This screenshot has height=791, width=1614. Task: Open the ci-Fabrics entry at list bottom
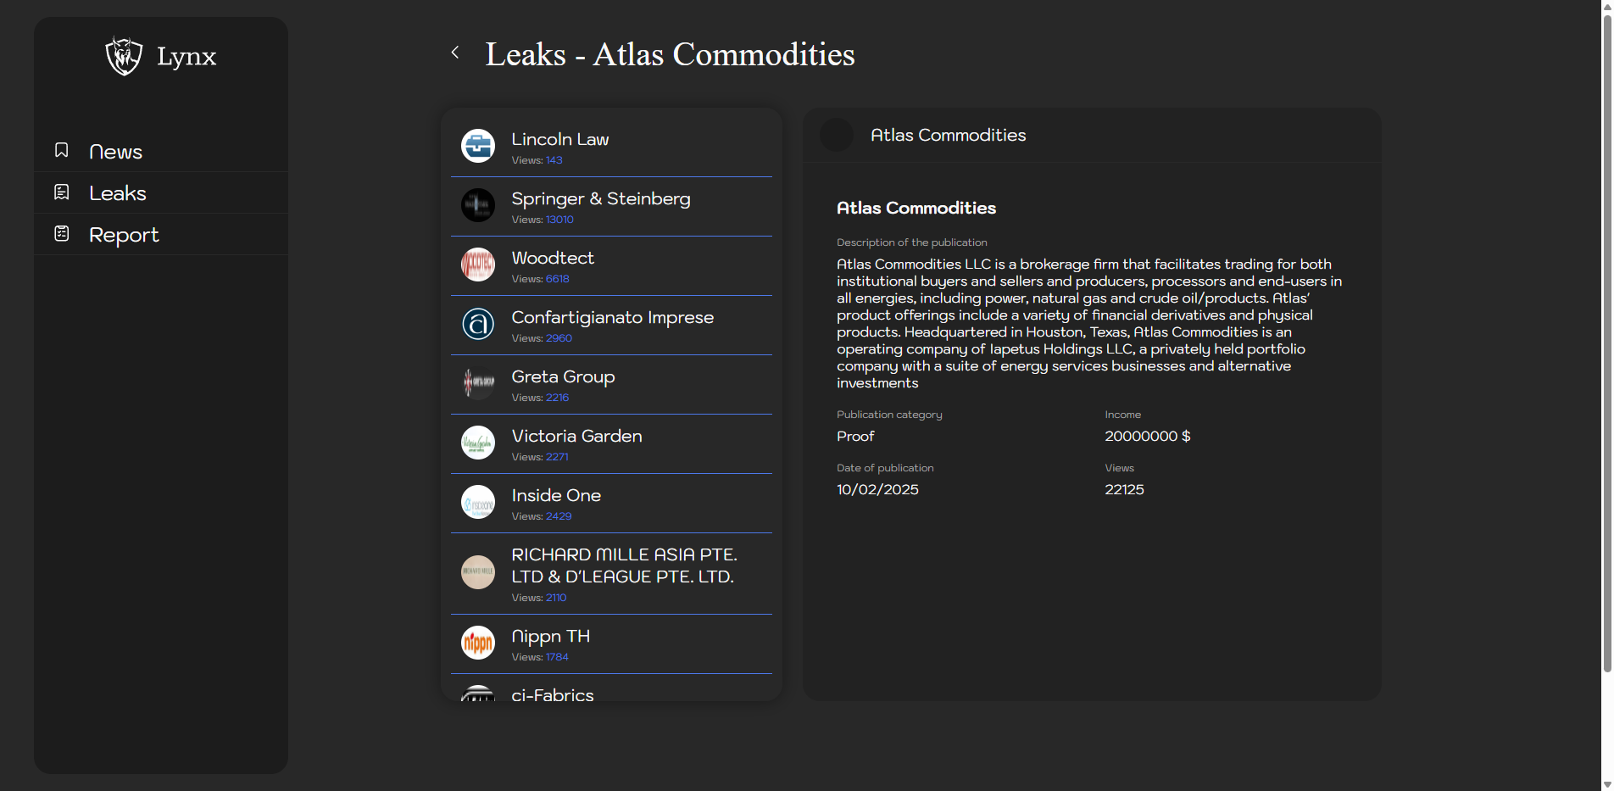point(553,694)
